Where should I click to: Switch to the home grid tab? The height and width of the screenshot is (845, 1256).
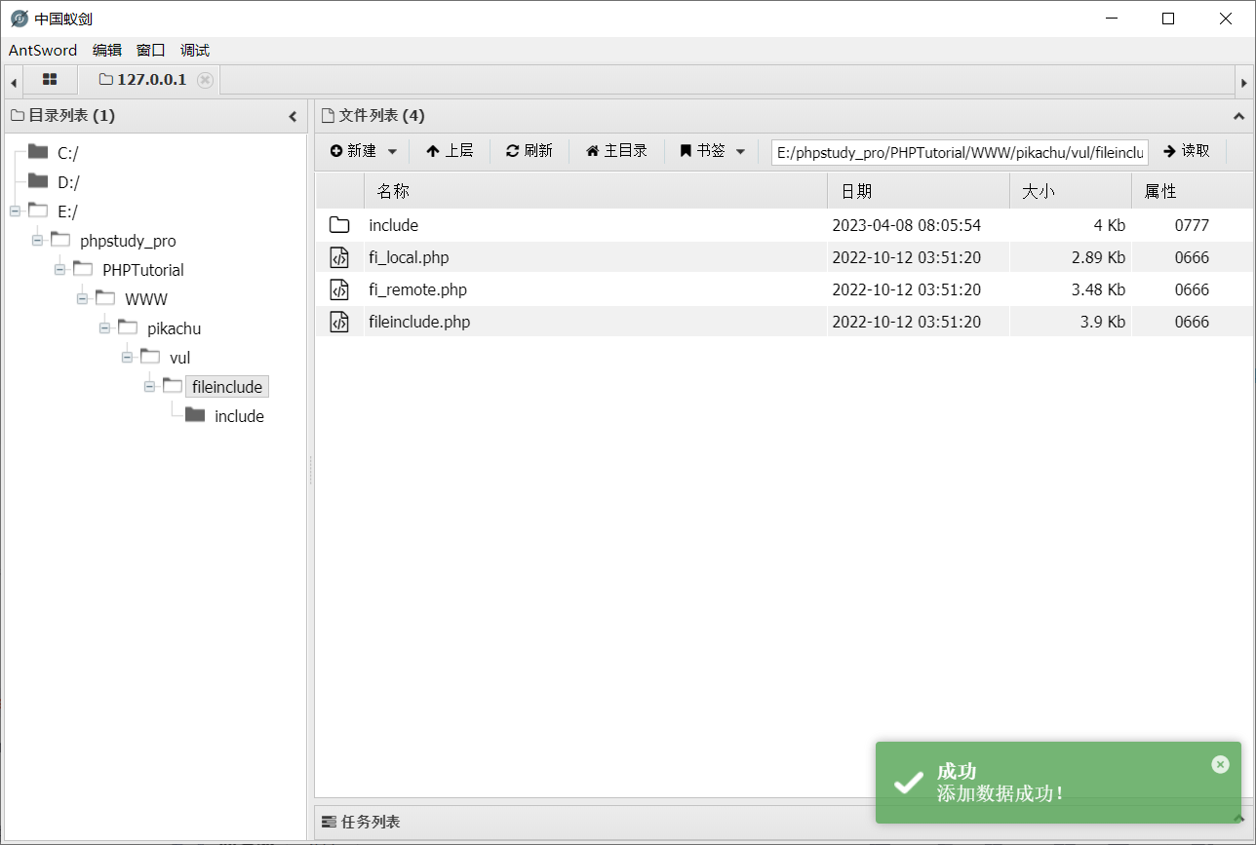click(50, 80)
